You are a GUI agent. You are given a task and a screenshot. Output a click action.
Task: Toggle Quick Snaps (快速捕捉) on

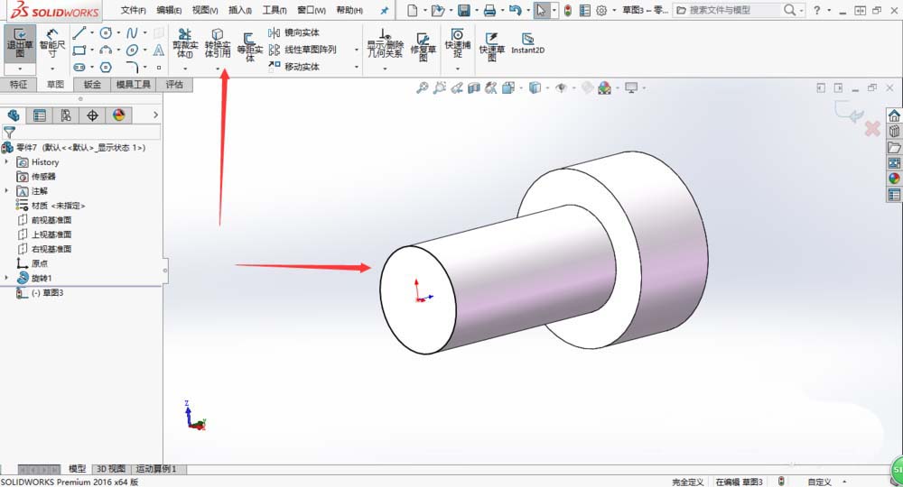457,44
